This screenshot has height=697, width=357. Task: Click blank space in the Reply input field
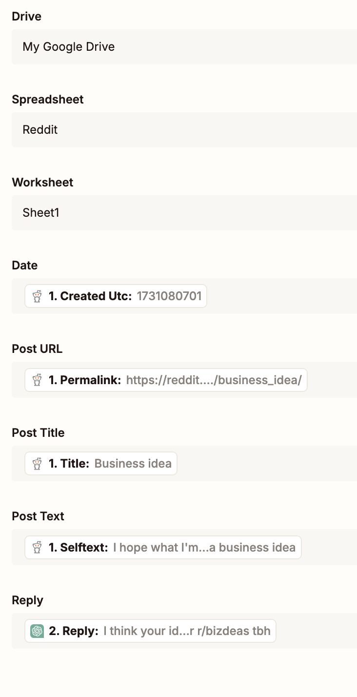click(316, 631)
